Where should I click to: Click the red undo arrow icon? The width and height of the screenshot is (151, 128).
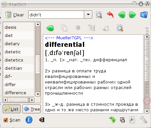(x=110, y=15)
